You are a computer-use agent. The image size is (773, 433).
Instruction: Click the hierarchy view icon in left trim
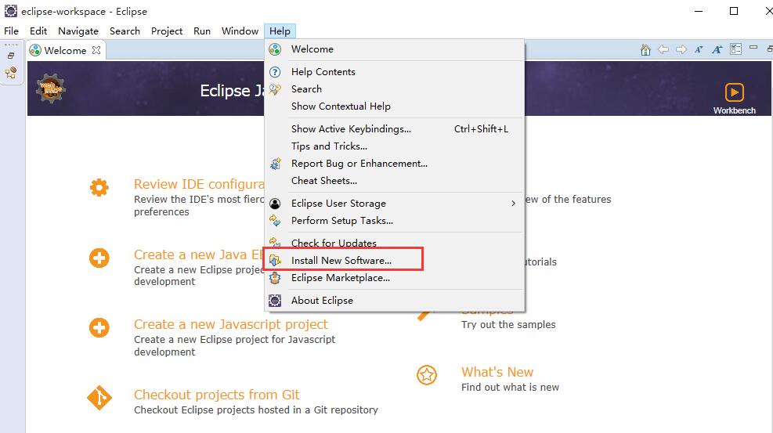11,73
